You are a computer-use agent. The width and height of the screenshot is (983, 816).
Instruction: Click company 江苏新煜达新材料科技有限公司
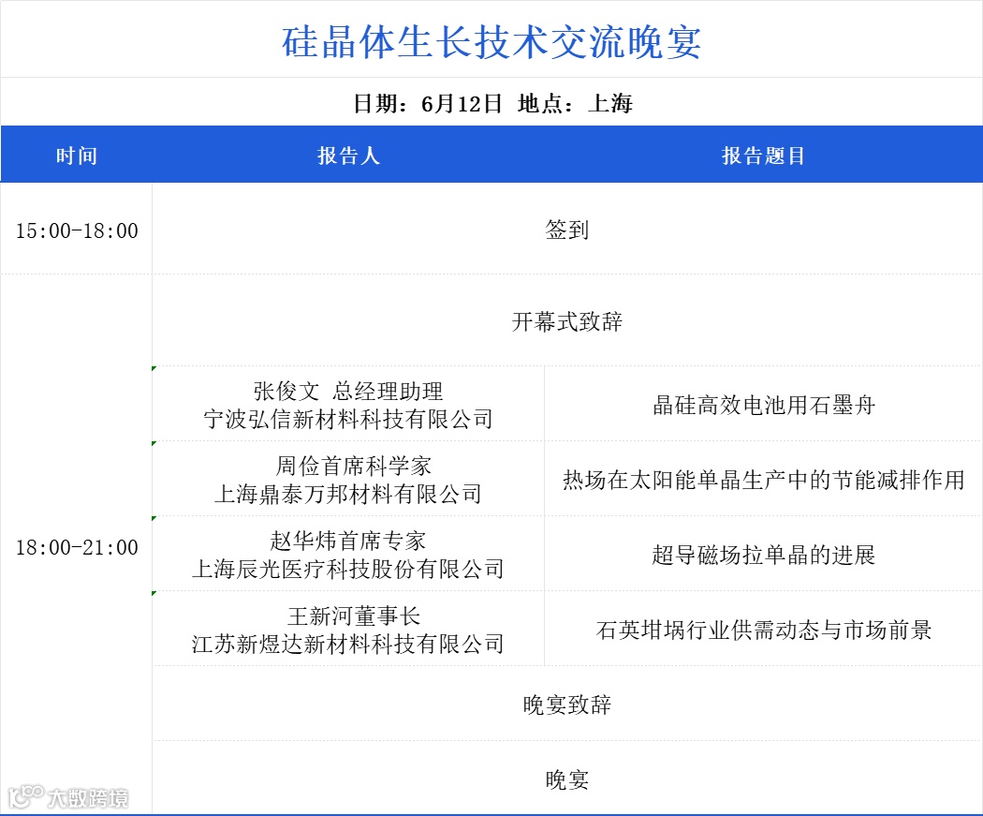point(348,644)
